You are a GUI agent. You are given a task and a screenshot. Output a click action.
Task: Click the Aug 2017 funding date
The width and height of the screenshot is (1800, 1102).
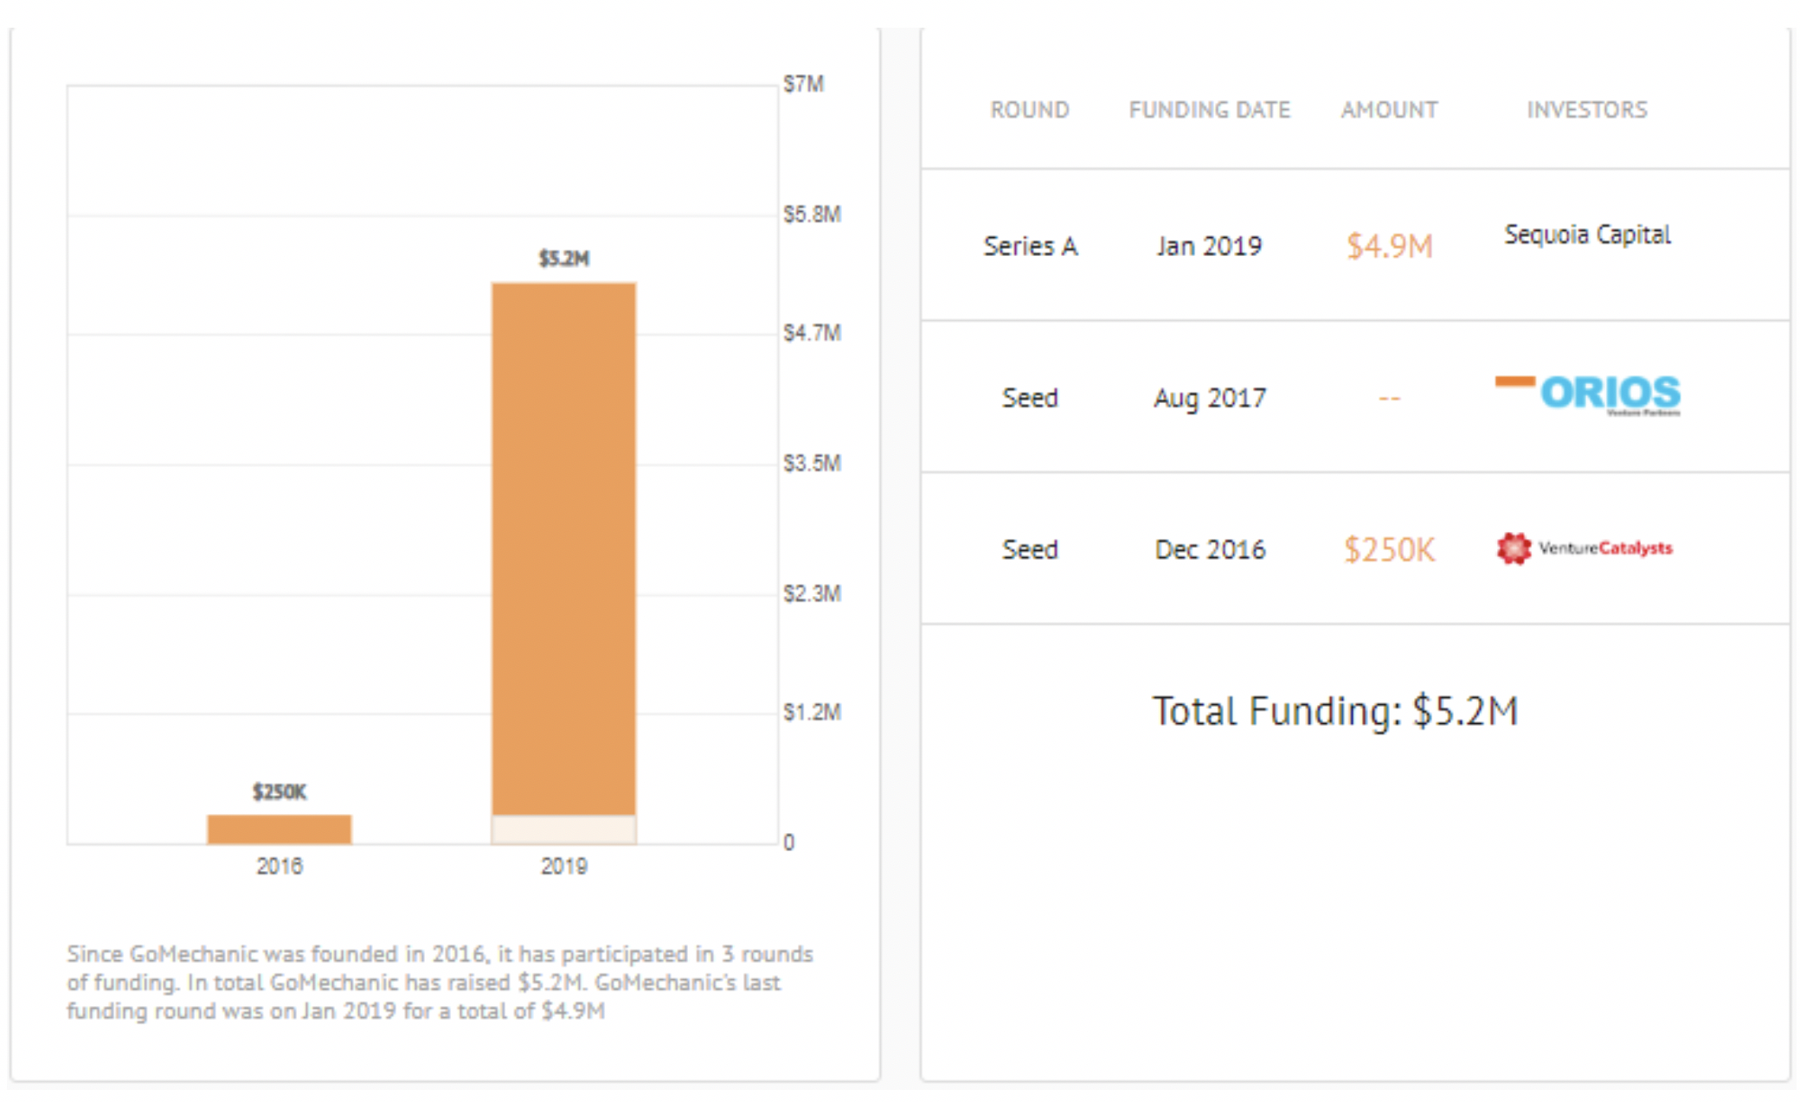1209,398
